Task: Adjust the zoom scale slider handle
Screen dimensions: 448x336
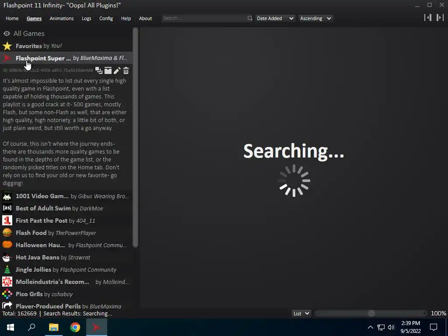Action: click(x=371, y=313)
